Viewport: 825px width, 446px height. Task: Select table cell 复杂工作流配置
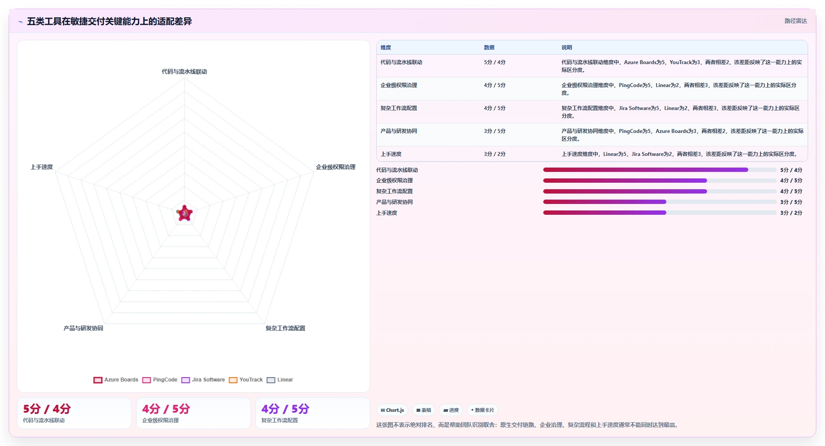coord(399,108)
